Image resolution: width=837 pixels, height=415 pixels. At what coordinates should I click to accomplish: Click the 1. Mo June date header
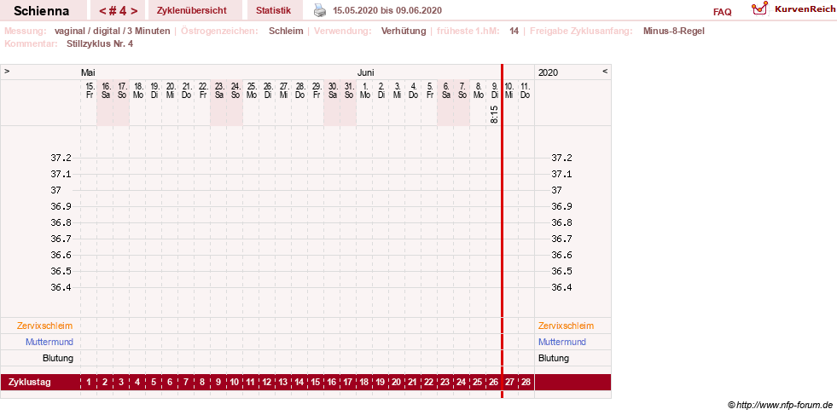coord(365,90)
